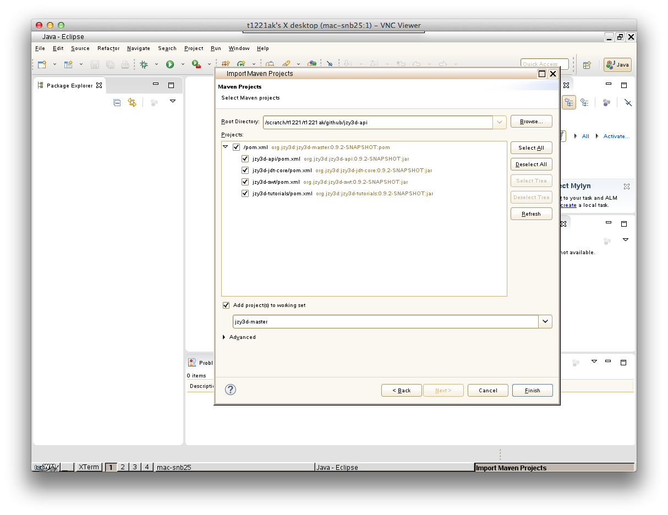
Task: Open the Navigate menu
Action: click(x=139, y=48)
